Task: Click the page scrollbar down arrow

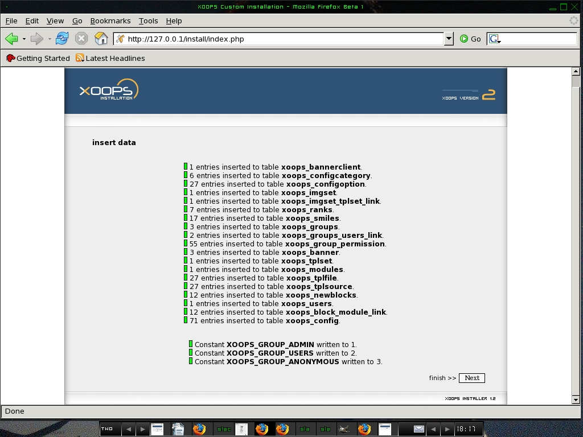Action: [x=576, y=400]
